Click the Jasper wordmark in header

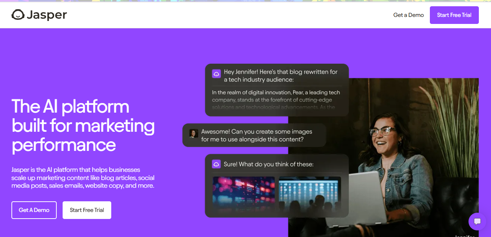click(46, 15)
